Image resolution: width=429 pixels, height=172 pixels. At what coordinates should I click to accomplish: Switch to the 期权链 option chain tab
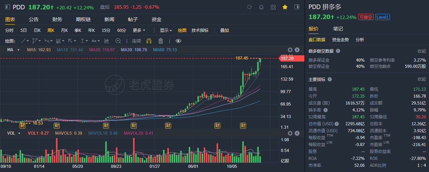pos(83,19)
